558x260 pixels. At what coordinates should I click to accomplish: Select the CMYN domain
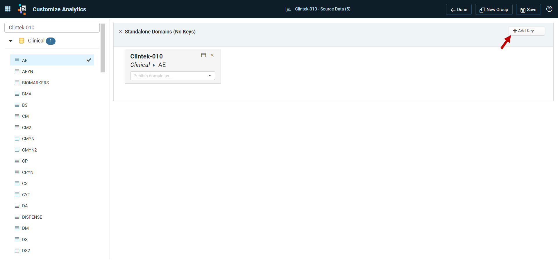coord(28,139)
